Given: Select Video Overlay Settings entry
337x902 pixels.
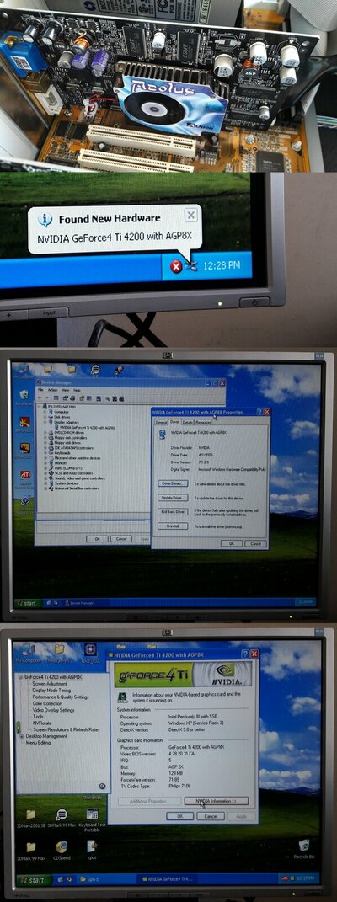Looking at the screenshot, I should 53,710.
